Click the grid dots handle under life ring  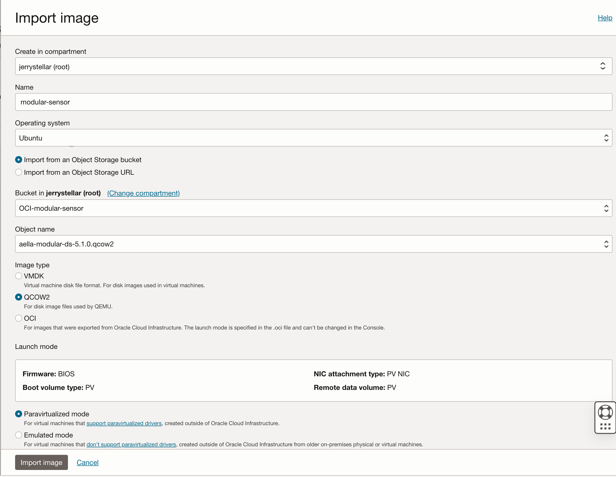(605, 426)
